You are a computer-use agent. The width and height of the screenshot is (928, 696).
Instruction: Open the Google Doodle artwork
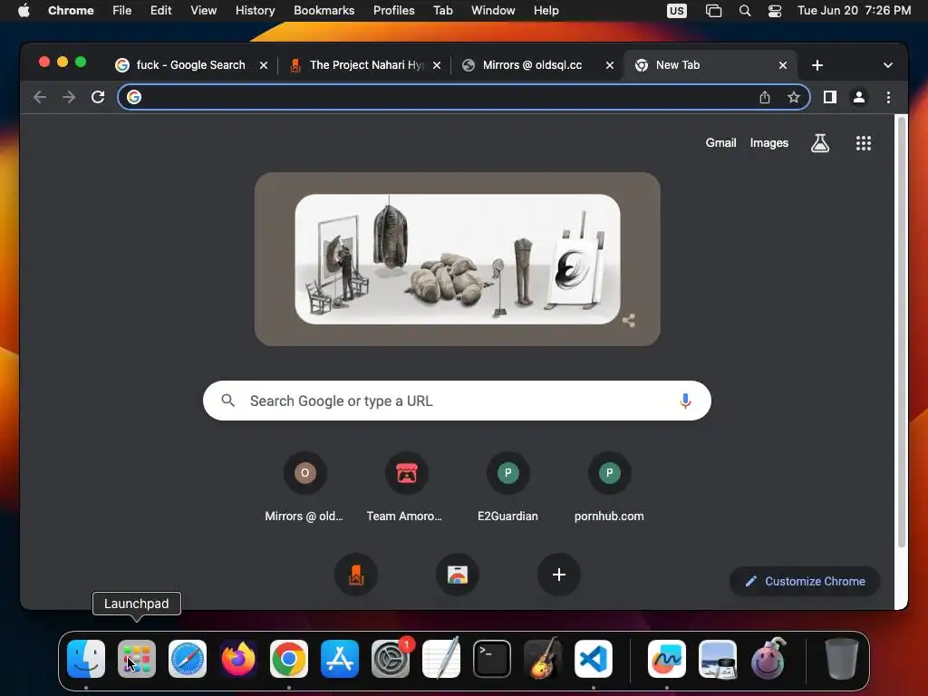458,259
